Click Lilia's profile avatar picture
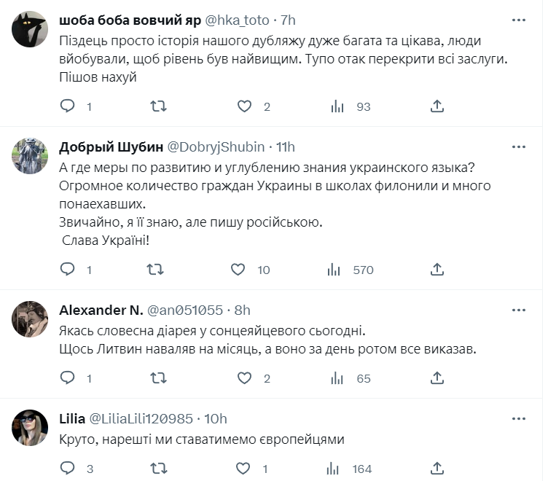548x481 pixels. (31, 428)
